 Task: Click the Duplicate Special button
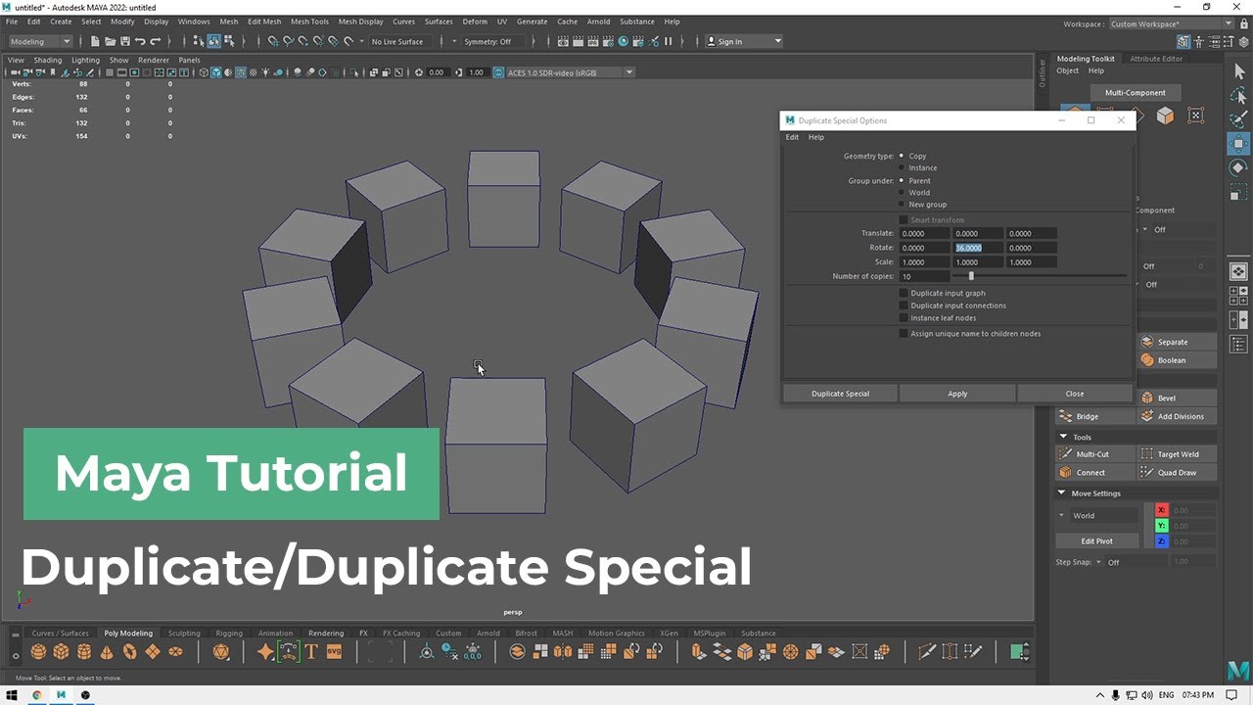click(x=840, y=394)
